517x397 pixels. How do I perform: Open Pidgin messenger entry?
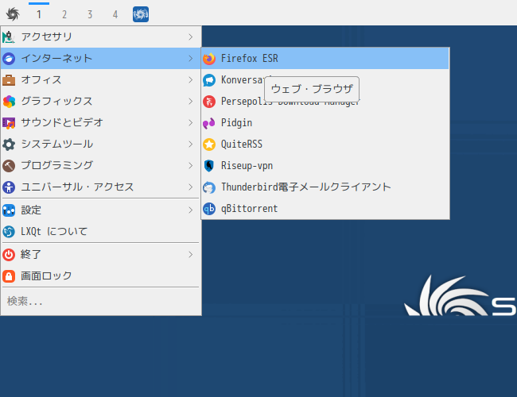pos(325,123)
